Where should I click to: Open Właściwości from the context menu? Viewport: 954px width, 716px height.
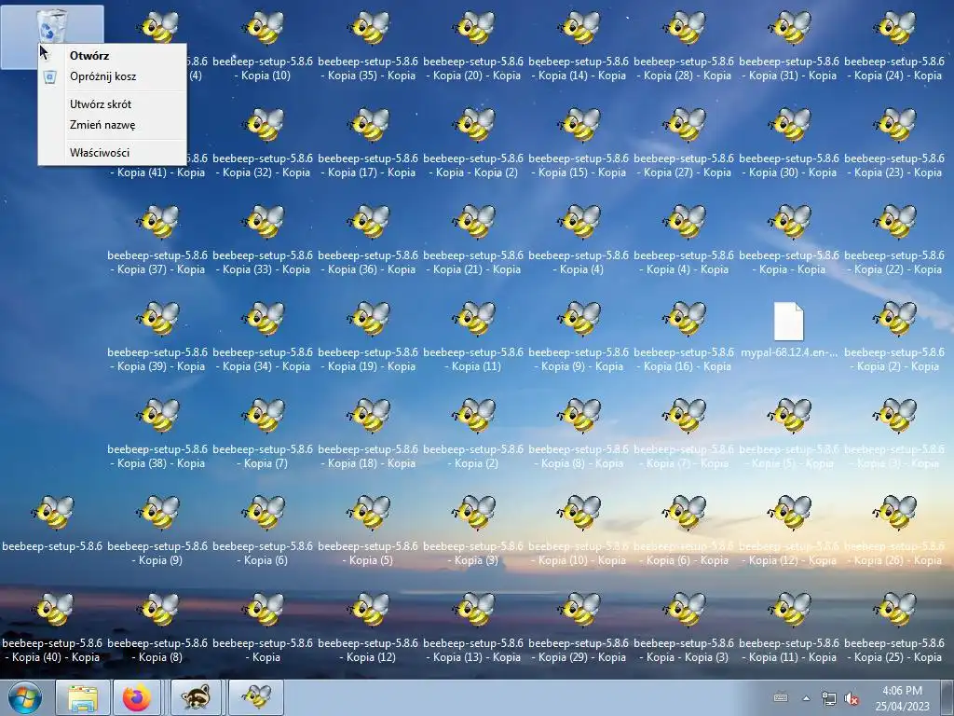point(99,153)
